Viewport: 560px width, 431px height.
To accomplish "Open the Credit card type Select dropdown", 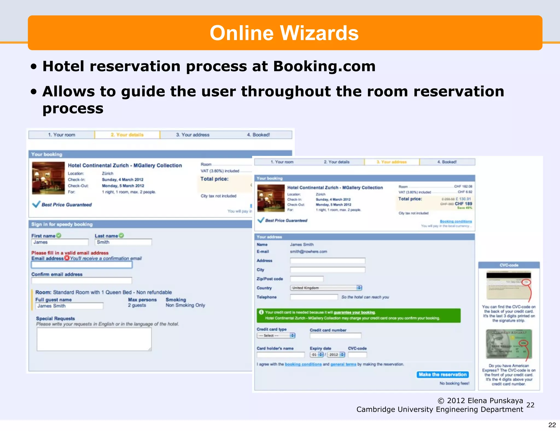I will (x=276, y=335).
